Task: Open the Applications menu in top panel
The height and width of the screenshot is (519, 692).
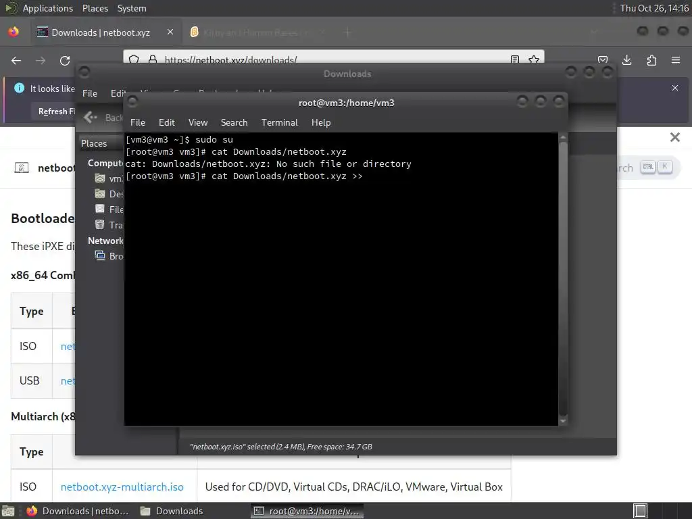Action: click(x=48, y=8)
